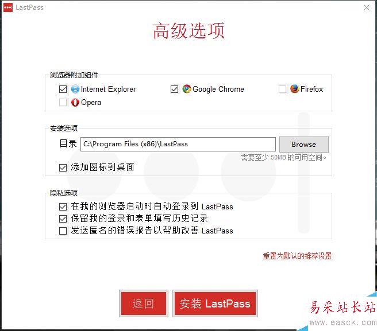Click the Browse button
The image size is (377, 331).
click(304, 145)
